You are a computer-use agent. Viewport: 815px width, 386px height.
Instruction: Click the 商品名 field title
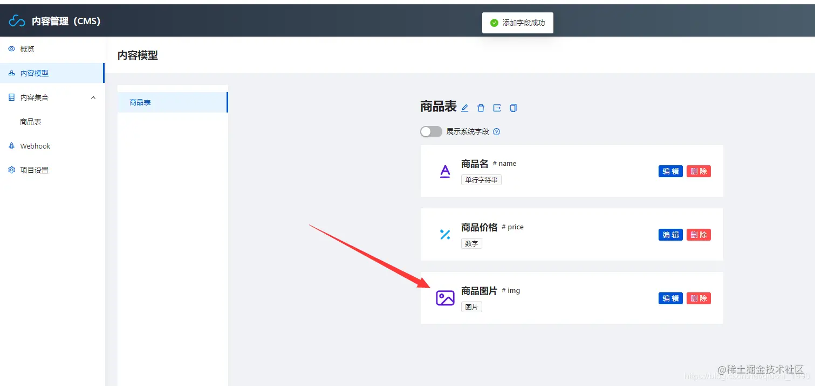point(475,164)
